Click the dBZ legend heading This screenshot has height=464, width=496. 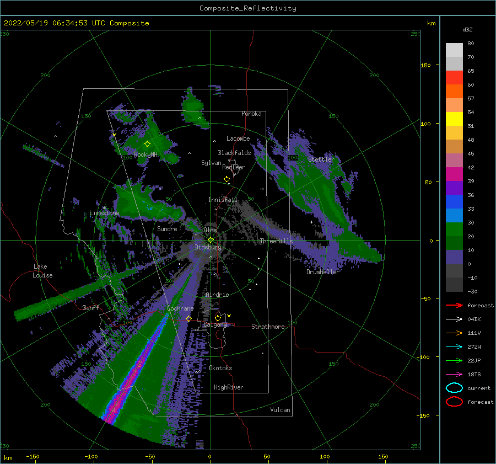(x=467, y=29)
